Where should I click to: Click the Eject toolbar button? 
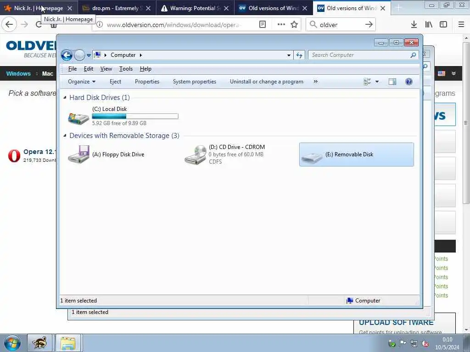(115, 82)
